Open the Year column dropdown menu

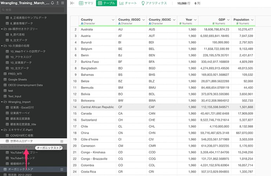click(195, 20)
